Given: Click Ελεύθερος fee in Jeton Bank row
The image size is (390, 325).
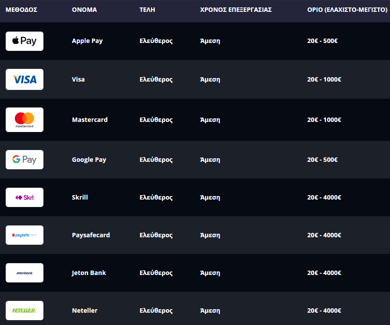Looking at the screenshot, I should pos(156,273).
